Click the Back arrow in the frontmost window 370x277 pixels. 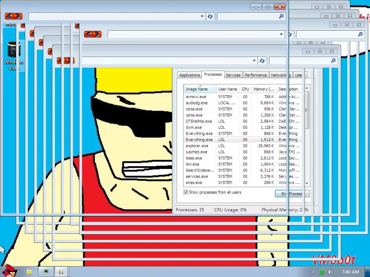(x=9, y=16)
